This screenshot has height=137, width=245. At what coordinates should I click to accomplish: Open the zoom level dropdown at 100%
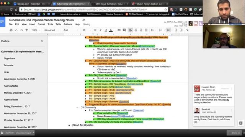tap(36, 30)
